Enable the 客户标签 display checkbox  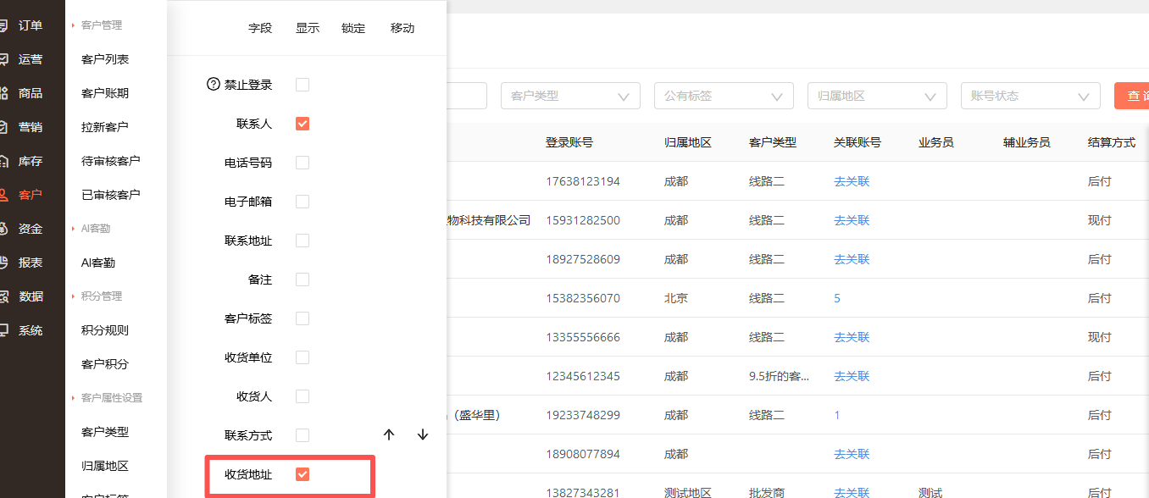(x=303, y=318)
